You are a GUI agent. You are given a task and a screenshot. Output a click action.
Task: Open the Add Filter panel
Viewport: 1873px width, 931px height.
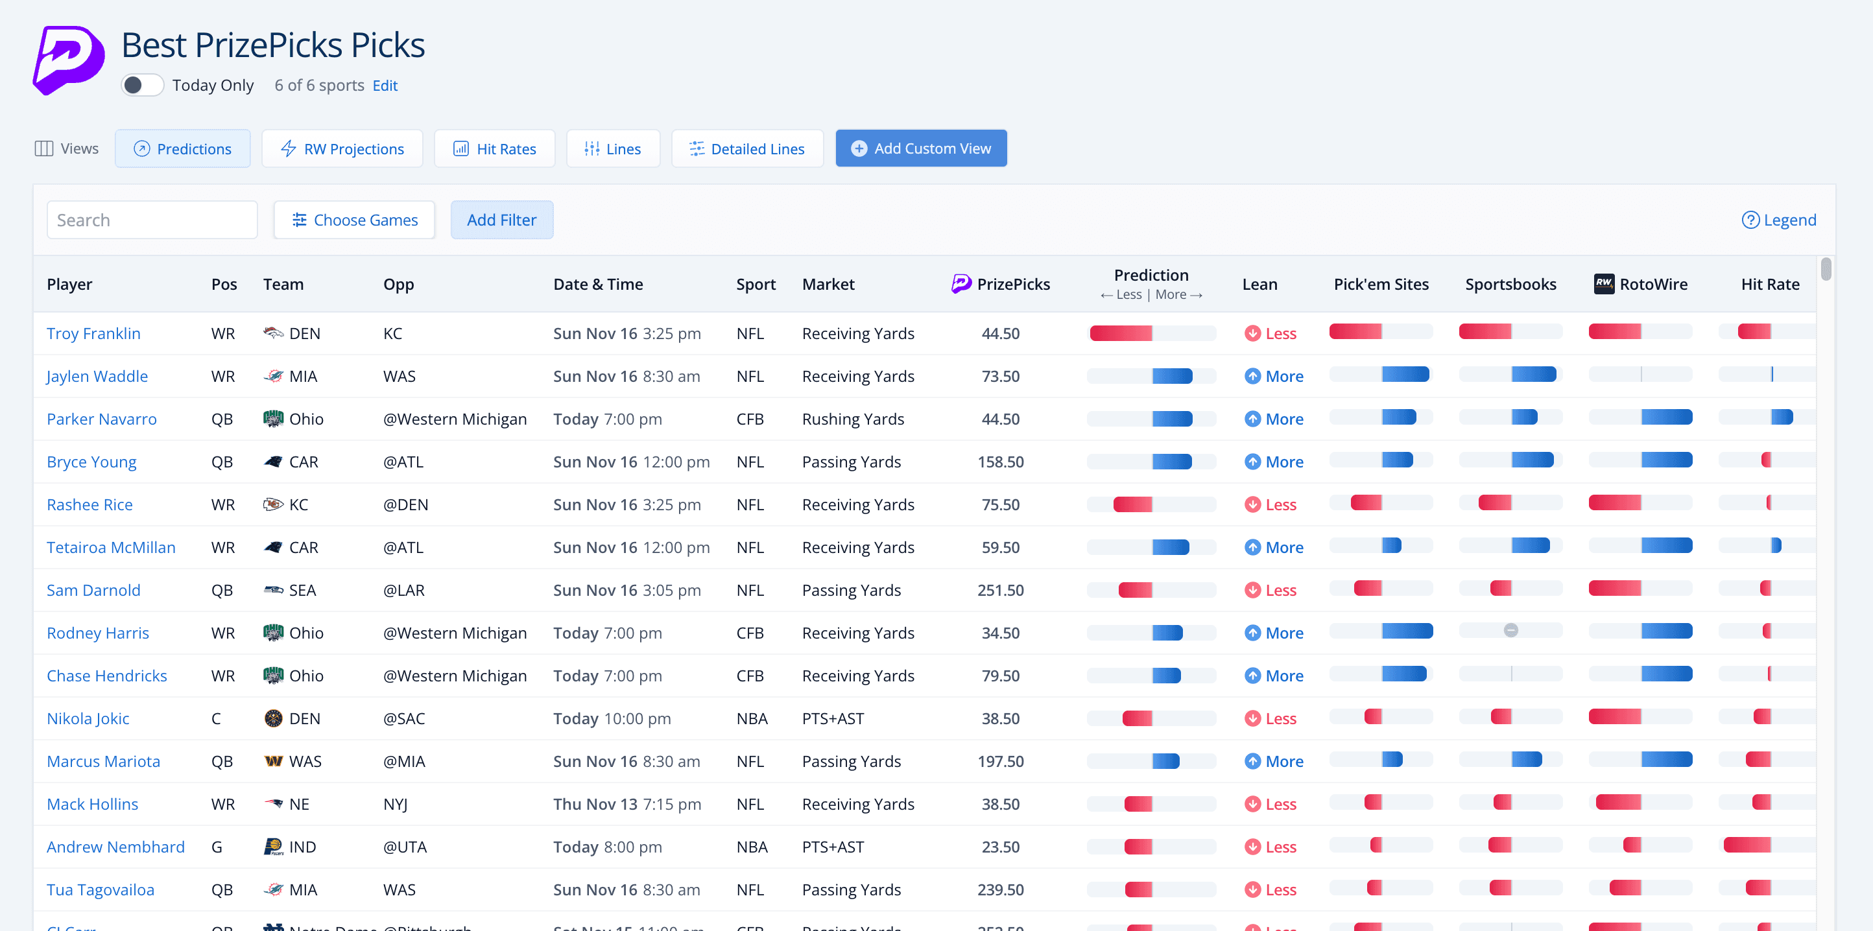pos(502,220)
